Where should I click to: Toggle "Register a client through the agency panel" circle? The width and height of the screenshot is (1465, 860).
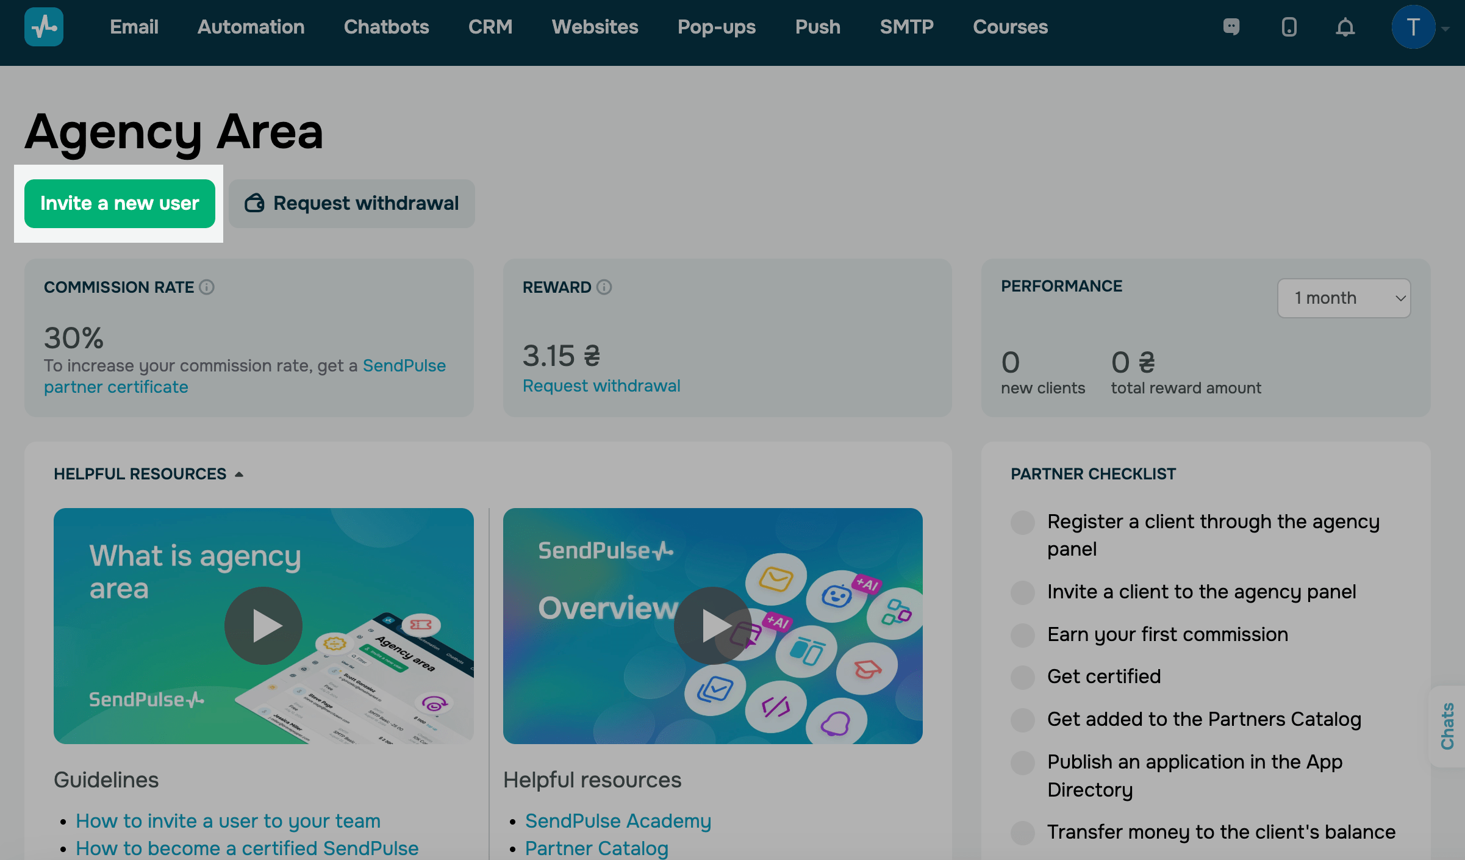pyautogui.click(x=1023, y=523)
